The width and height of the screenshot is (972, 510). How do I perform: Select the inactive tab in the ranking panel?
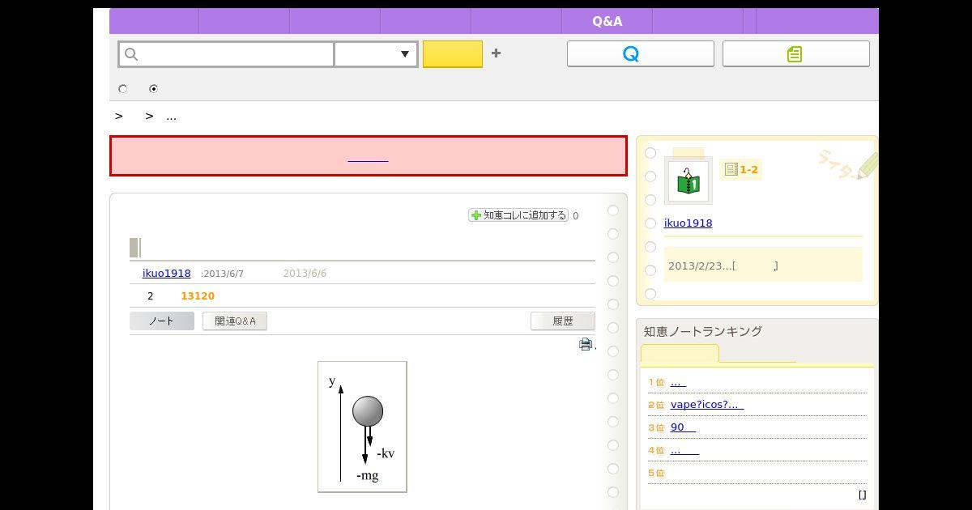click(757, 355)
